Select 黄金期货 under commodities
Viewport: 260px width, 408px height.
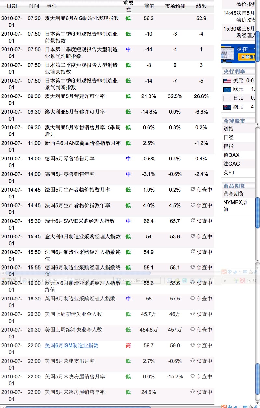click(234, 194)
